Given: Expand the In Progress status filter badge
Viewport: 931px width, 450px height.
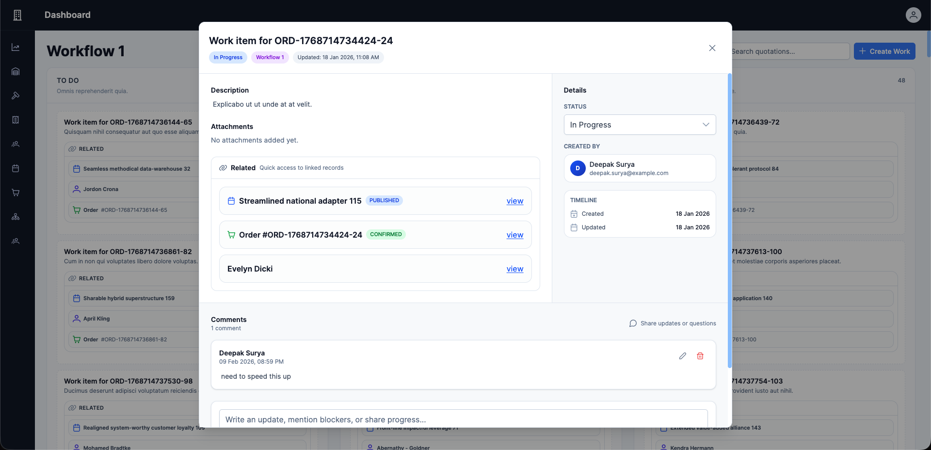Looking at the screenshot, I should (x=228, y=57).
